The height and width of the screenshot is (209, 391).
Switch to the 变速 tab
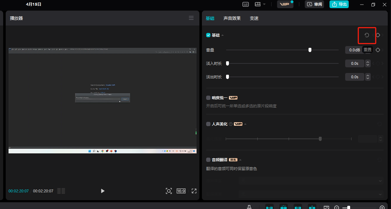pos(254,18)
